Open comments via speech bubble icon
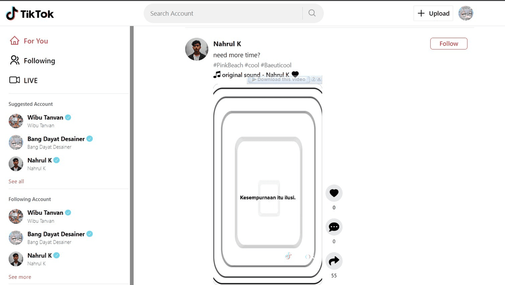This screenshot has height=285, width=505. click(334, 227)
